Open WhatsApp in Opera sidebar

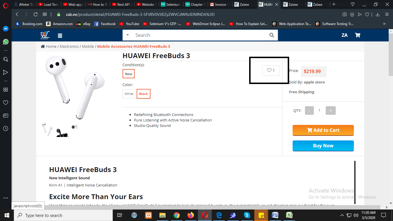6,42
